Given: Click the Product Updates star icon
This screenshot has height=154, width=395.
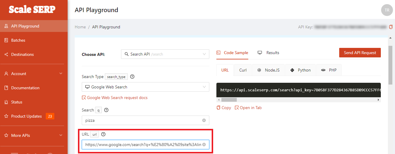Looking at the screenshot, I should click(x=6, y=116).
